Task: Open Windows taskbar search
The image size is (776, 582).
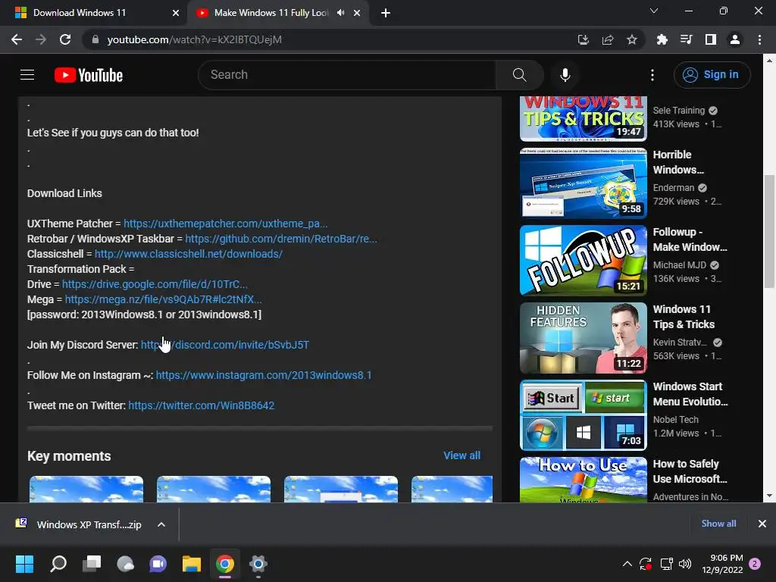Action: 58,564
